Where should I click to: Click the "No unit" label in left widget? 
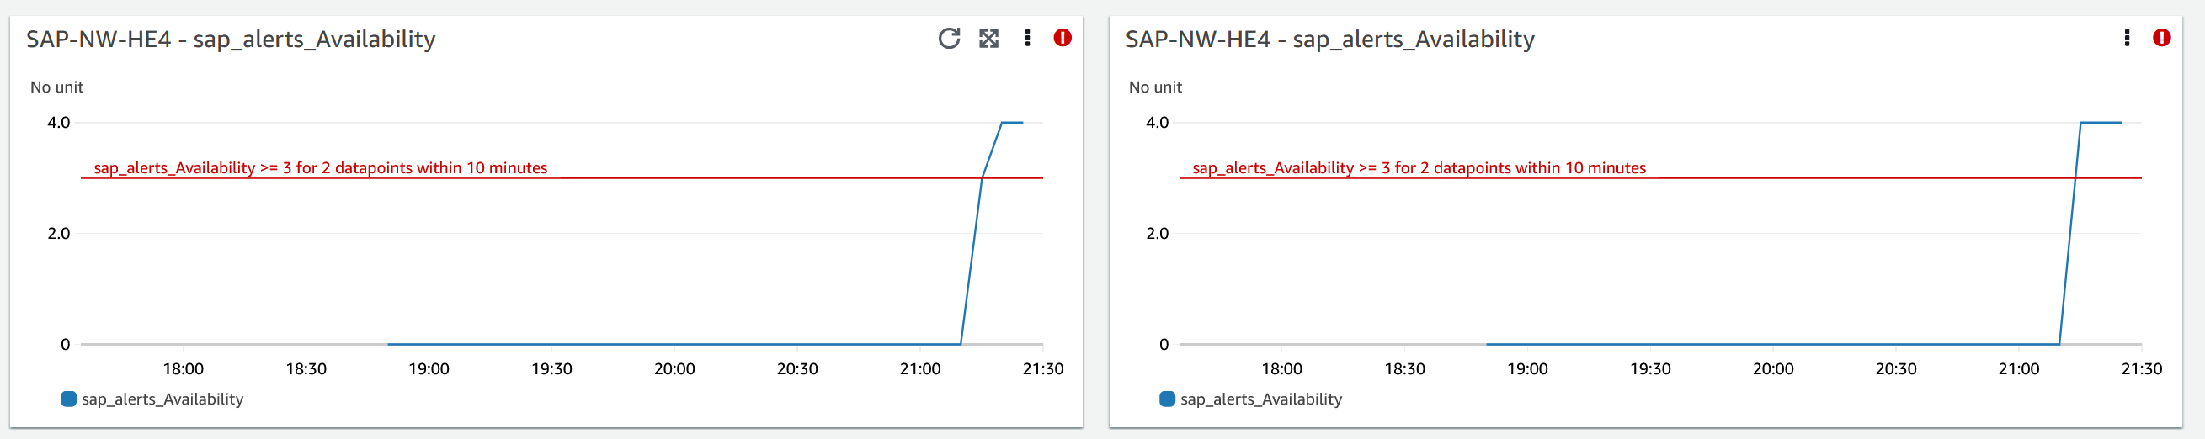coord(56,87)
